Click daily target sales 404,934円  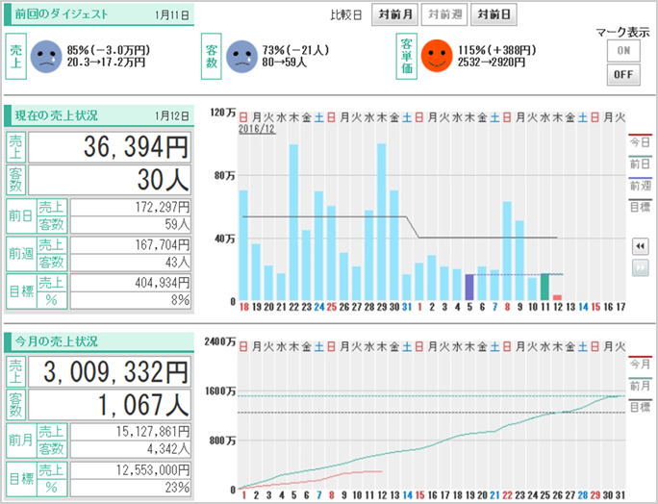click(131, 283)
